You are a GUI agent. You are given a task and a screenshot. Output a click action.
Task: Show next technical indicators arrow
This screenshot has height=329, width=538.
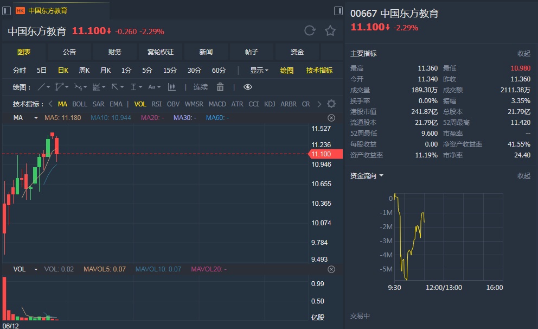[319, 104]
